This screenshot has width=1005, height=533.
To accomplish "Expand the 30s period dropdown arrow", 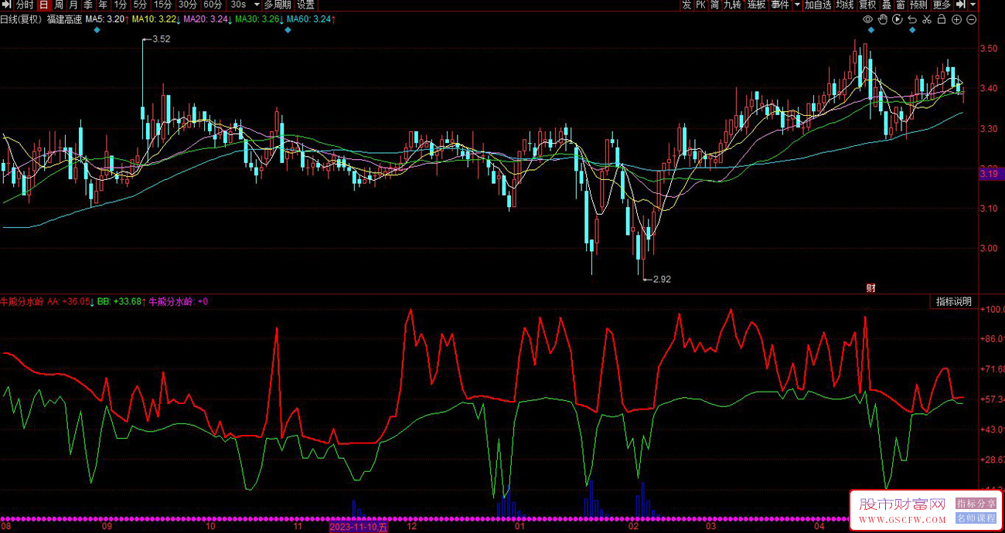I will (x=257, y=5).
